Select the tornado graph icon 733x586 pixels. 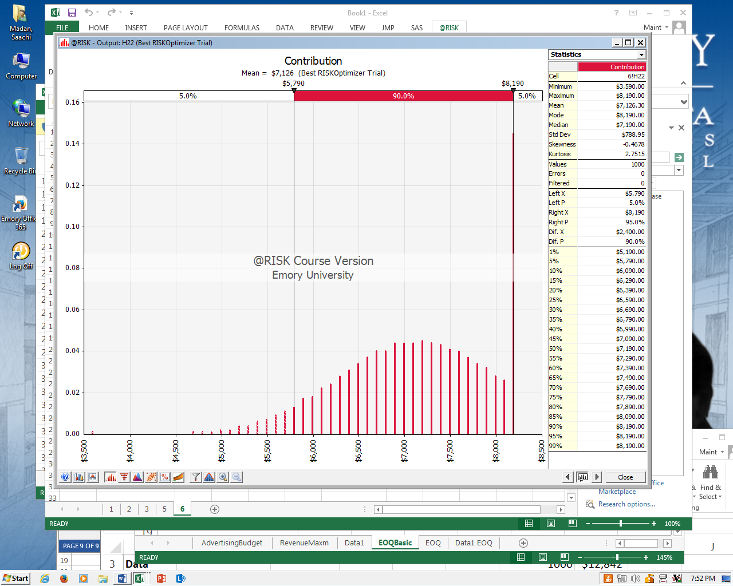pos(124,477)
